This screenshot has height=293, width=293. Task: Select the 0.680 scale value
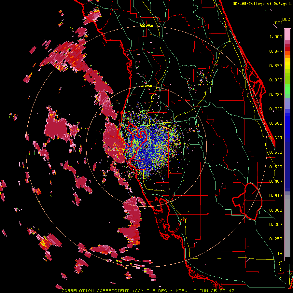click(276, 123)
